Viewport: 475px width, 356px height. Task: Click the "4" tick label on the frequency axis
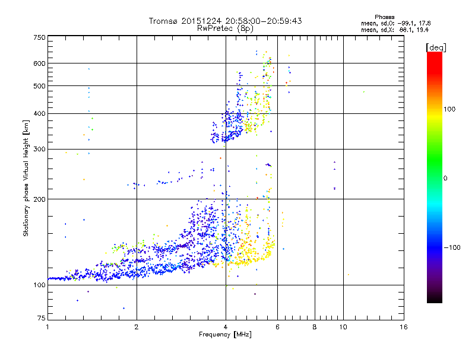pyautogui.click(x=226, y=327)
